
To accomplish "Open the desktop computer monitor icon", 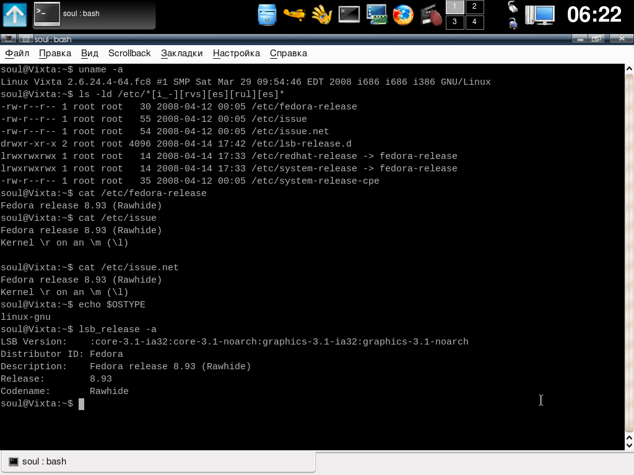I will tap(540, 15).
